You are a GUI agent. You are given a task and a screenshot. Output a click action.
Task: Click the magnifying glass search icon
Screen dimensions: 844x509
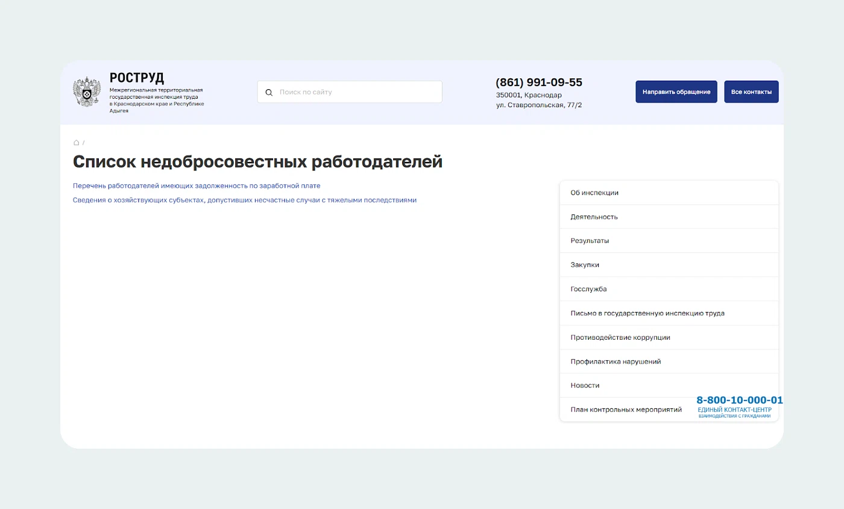pos(269,92)
